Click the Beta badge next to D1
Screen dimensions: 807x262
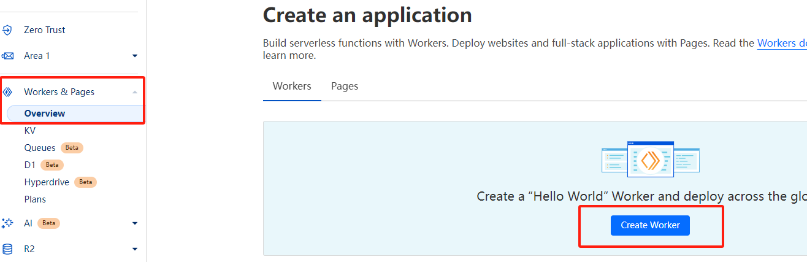click(52, 165)
